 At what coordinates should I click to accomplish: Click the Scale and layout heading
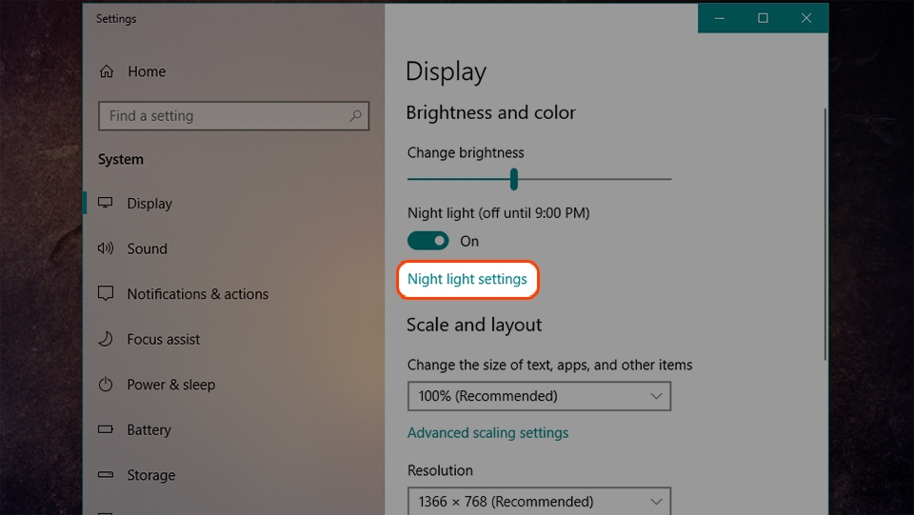pyautogui.click(x=474, y=325)
